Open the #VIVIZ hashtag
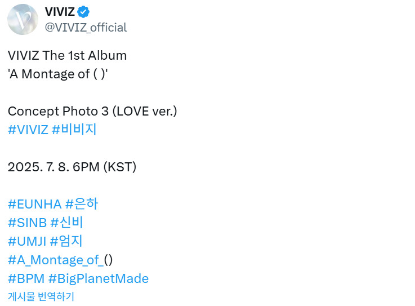This screenshot has height=306, width=415. [28, 130]
